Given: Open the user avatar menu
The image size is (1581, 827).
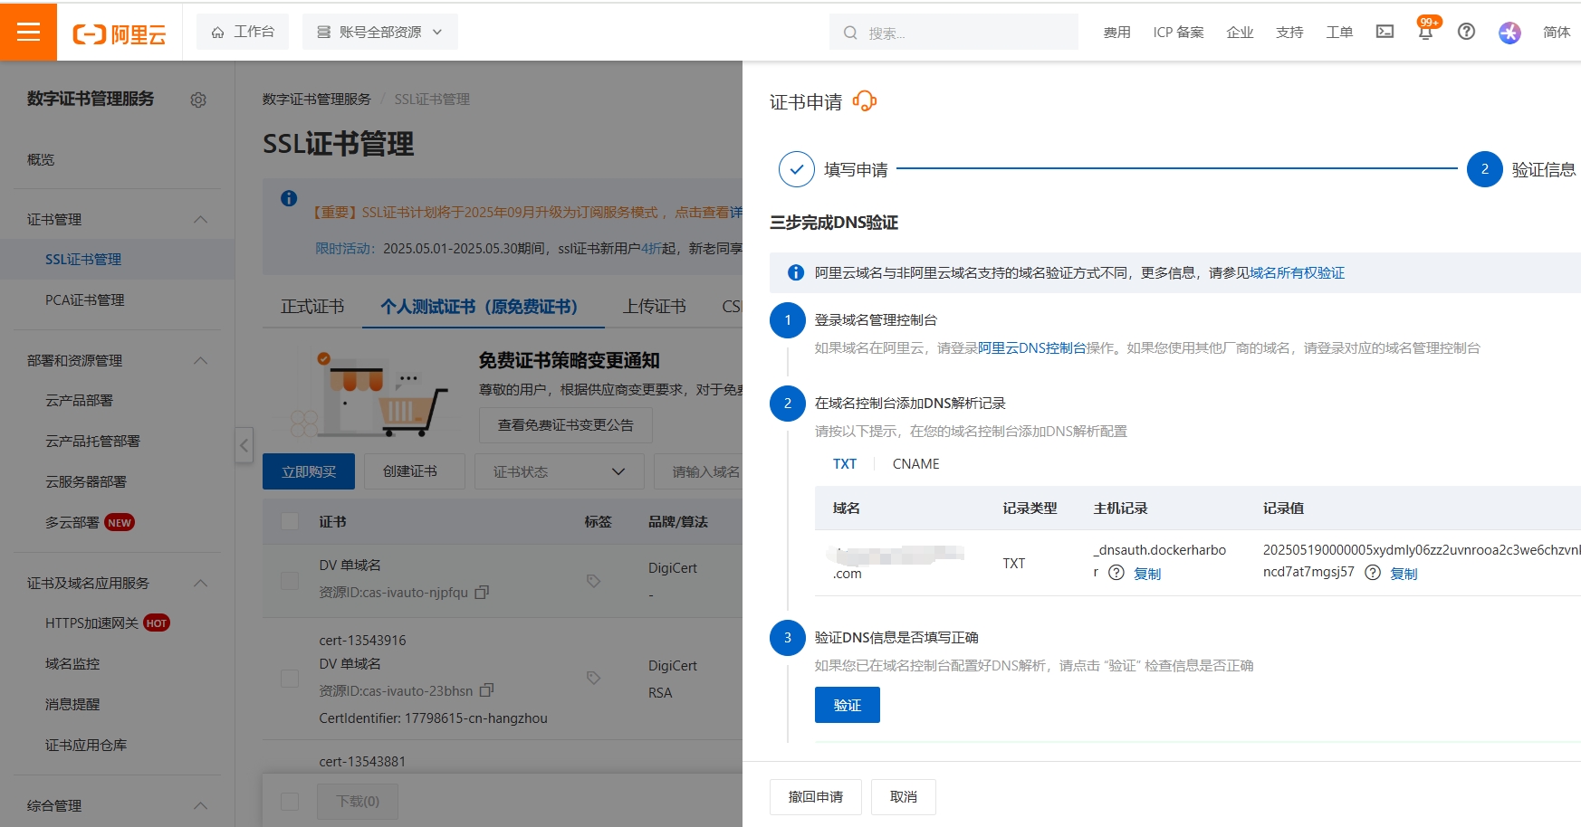Looking at the screenshot, I should pos(1509,33).
